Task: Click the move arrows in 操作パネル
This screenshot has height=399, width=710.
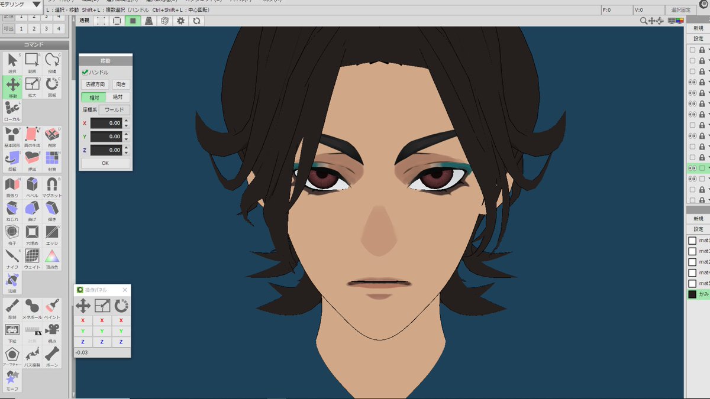Action: (83, 306)
